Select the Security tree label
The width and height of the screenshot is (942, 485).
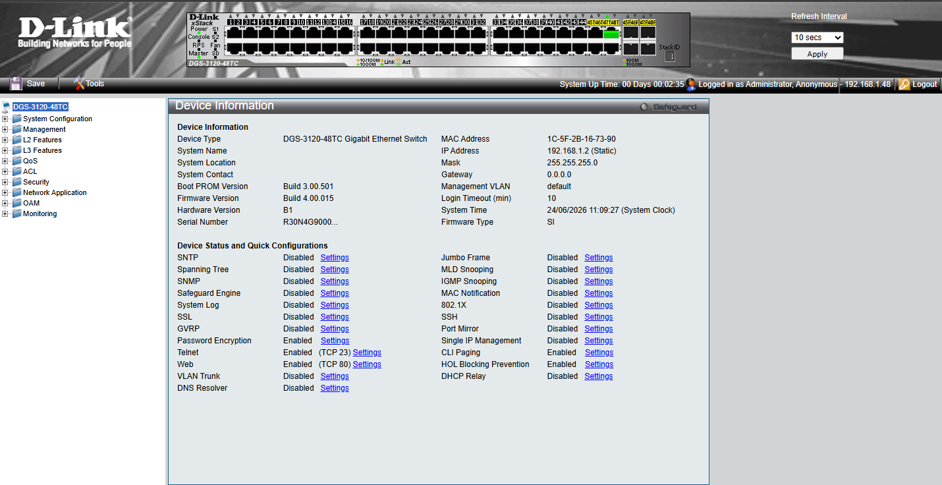[x=36, y=182]
